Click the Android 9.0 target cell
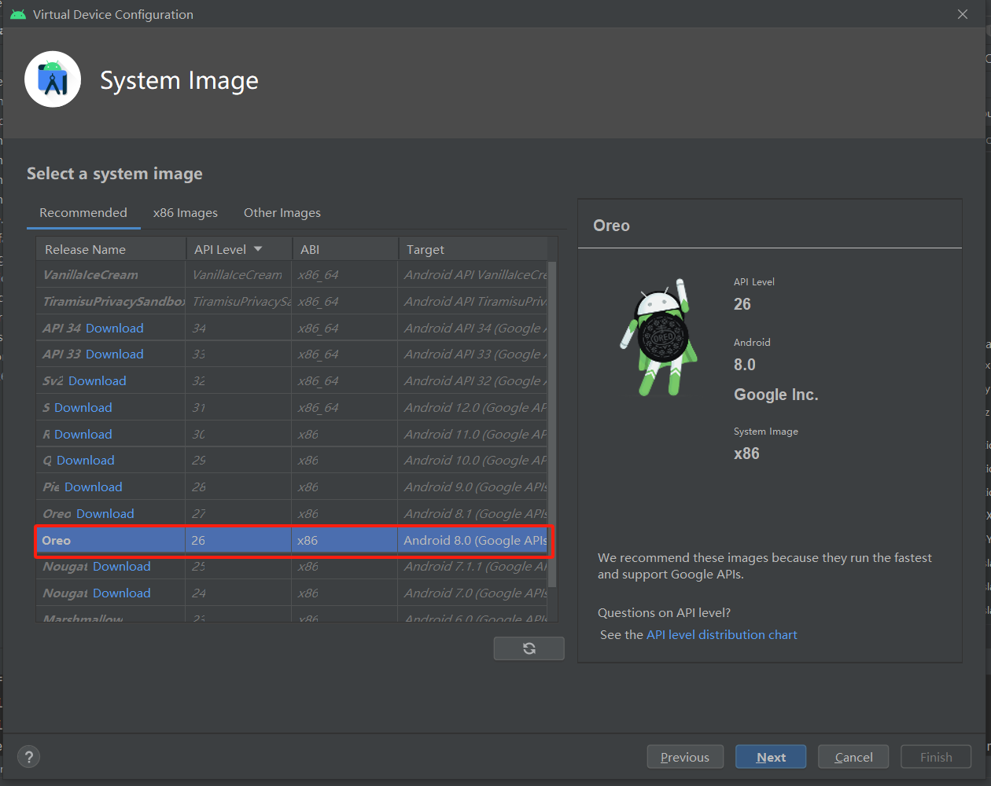Screen dimensions: 991x786 coord(473,487)
